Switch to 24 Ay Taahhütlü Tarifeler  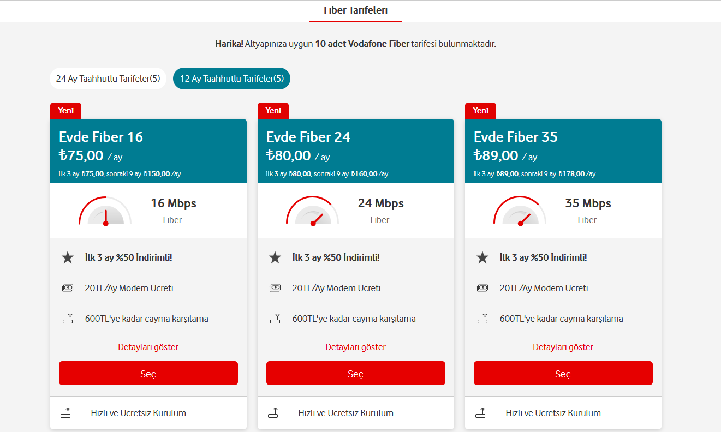108,79
